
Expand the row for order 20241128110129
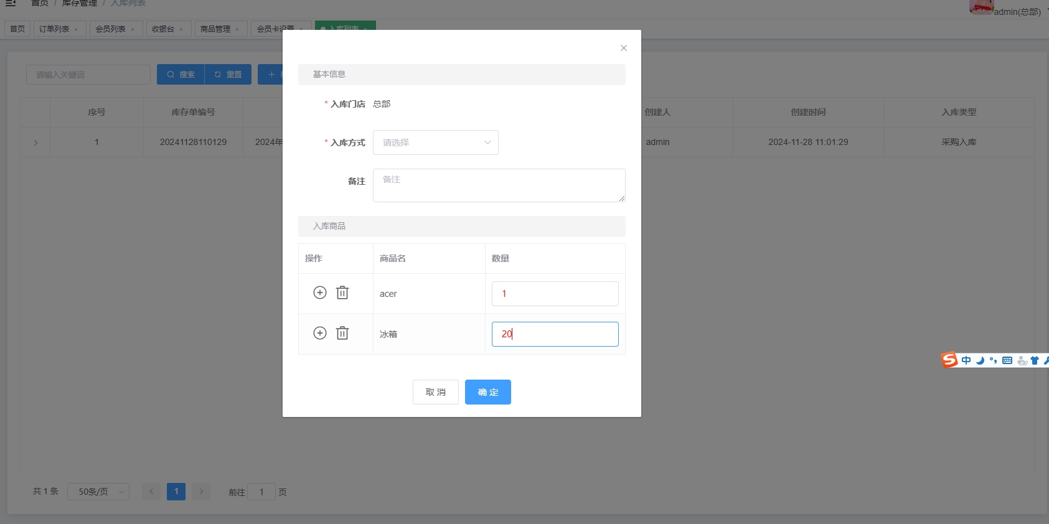pos(35,143)
